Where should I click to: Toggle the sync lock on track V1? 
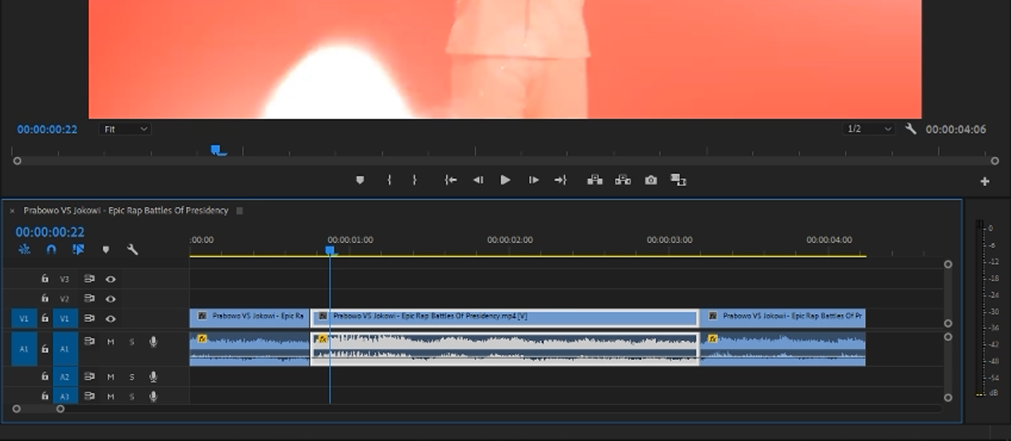point(89,319)
